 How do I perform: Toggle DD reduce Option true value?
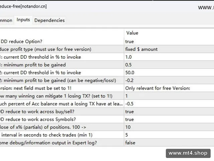(169, 41)
